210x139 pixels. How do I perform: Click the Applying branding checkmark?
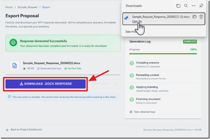point(132,87)
